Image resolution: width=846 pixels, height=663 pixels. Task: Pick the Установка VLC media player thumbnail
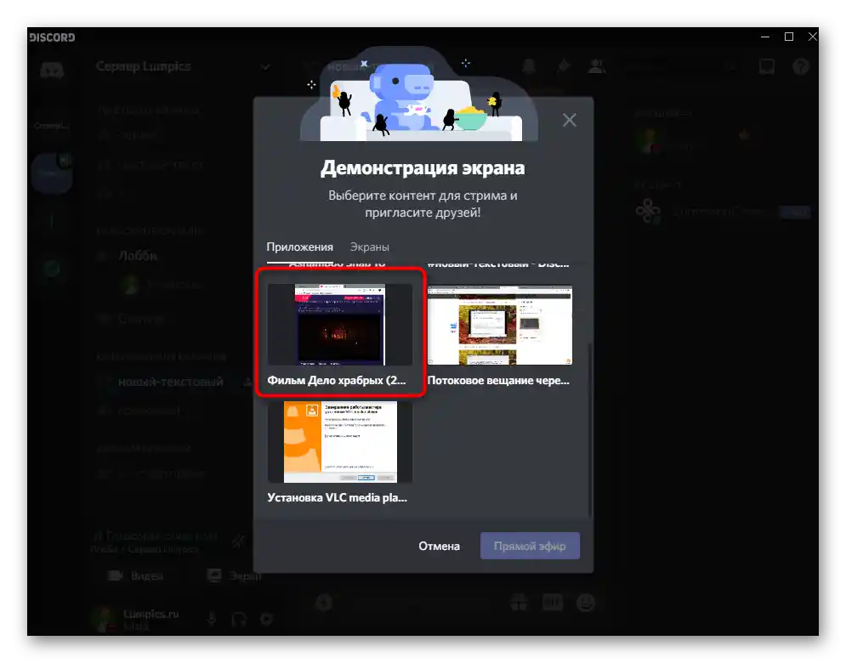point(340,442)
